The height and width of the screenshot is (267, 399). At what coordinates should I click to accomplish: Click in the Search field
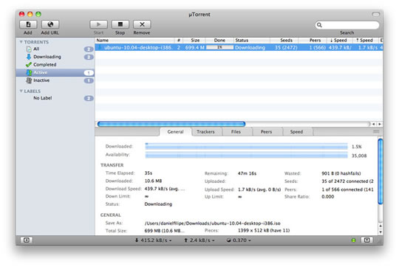(x=347, y=25)
